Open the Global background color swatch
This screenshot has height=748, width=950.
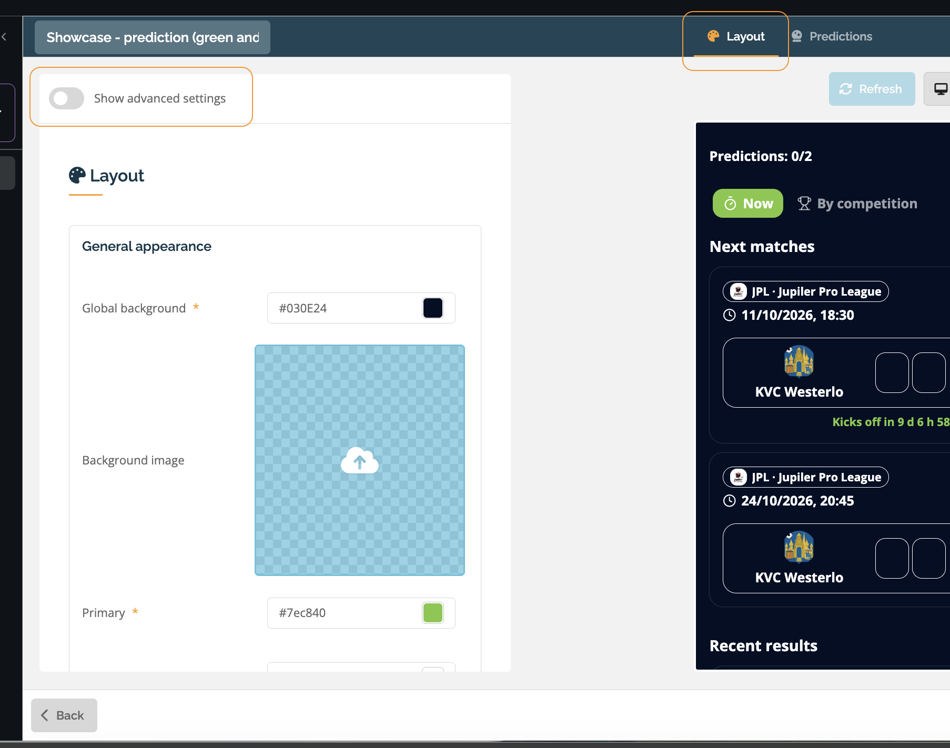[x=433, y=308]
